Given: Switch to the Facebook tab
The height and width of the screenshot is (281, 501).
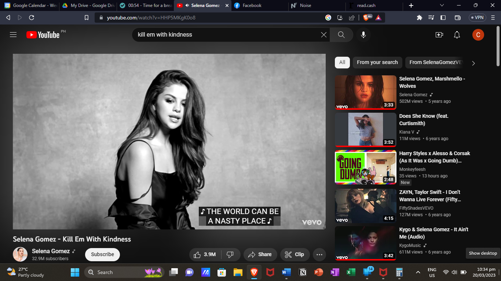Looking at the screenshot, I should pyautogui.click(x=259, y=5).
